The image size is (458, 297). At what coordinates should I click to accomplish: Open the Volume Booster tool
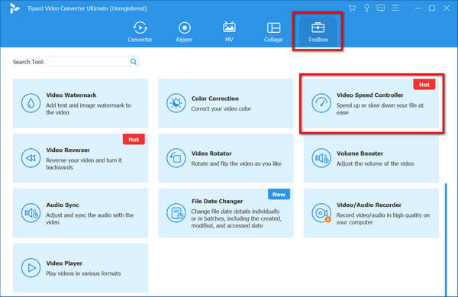click(x=371, y=158)
